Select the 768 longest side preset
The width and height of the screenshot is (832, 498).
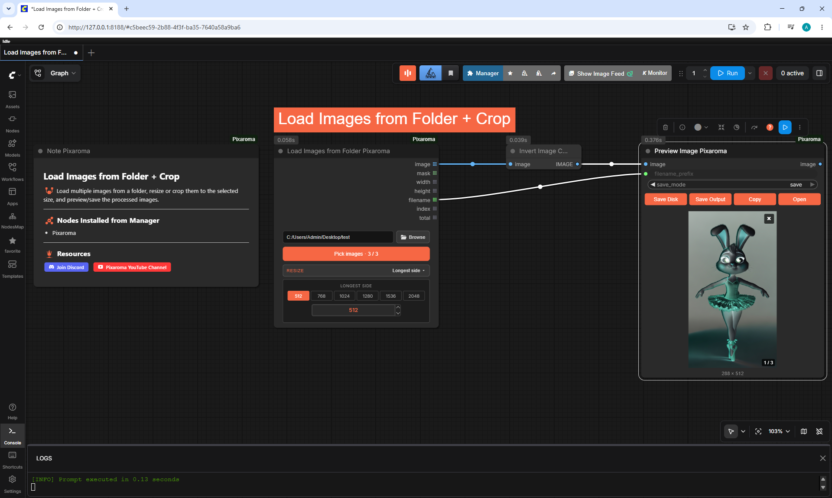(321, 296)
